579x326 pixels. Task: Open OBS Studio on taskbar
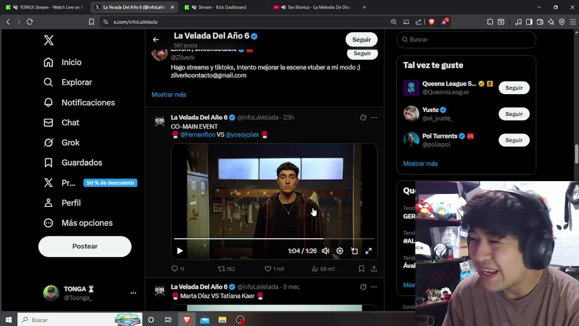tap(241, 320)
